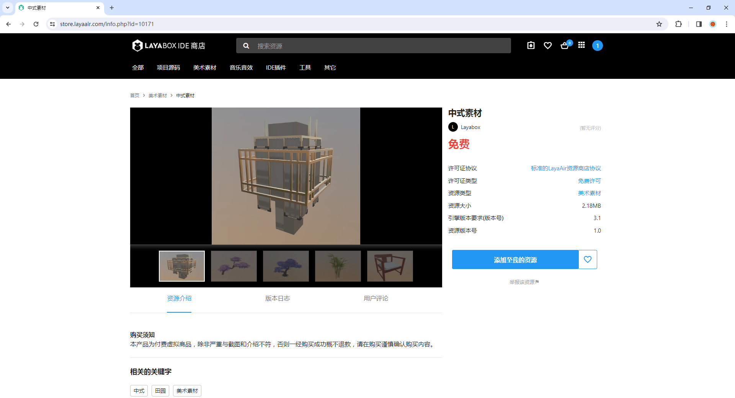The height and width of the screenshot is (398, 735).
Task: Switch to the 版本日志 tab
Action: [278, 298]
